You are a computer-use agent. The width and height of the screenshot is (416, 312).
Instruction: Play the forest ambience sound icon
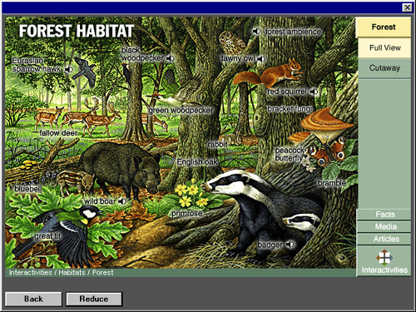[256, 32]
